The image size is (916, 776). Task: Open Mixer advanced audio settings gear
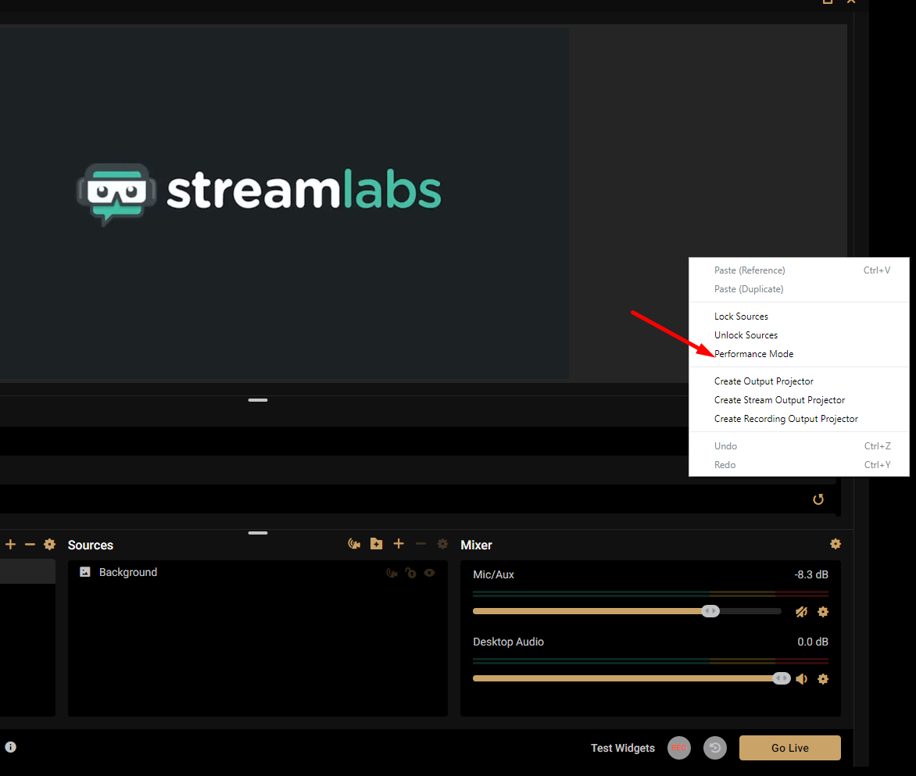(x=835, y=544)
